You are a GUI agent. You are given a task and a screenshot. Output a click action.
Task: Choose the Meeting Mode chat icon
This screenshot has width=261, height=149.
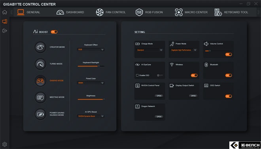pyautogui.click(x=40, y=97)
